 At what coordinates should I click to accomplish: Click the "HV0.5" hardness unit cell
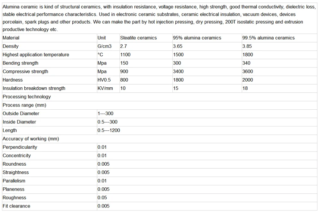[x=104, y=80]
